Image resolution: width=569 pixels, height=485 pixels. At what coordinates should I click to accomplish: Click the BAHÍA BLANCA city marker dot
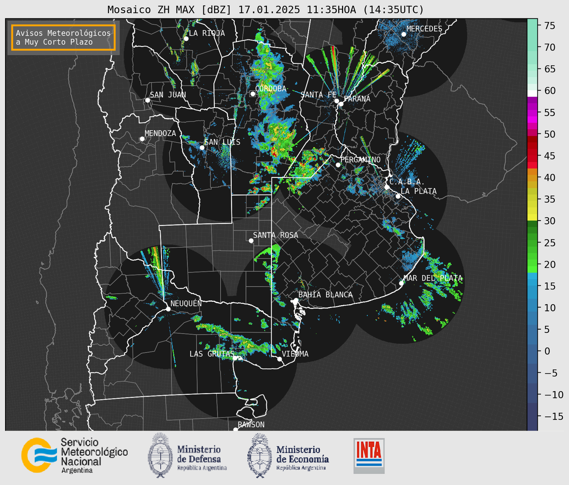tap(296, 300)
